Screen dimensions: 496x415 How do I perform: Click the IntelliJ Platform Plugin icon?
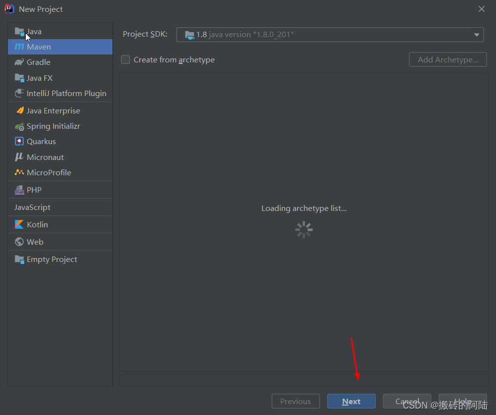point(19,94)
